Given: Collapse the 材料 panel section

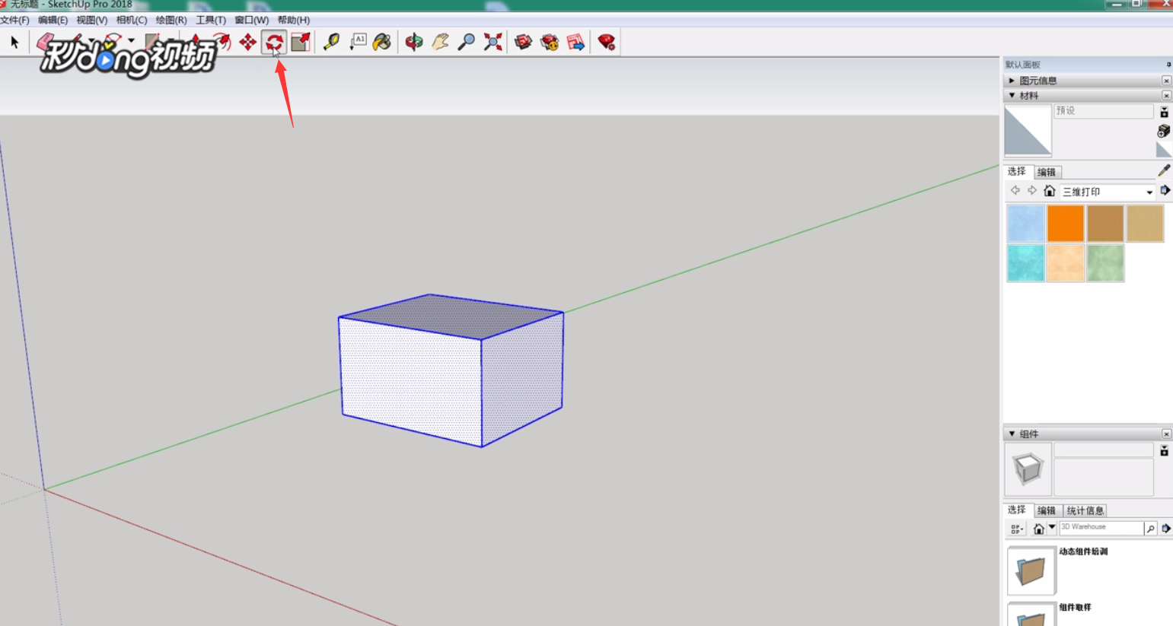Looking at the screenshot, I should 1013,95.
